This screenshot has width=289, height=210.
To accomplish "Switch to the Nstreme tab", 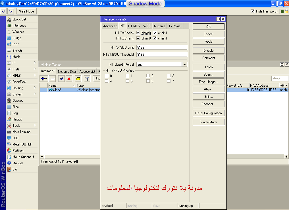I will [x=160, y=26].
